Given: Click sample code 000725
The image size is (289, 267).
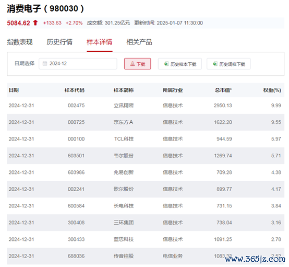Looking at the screenshot, I should pos(76,122).
